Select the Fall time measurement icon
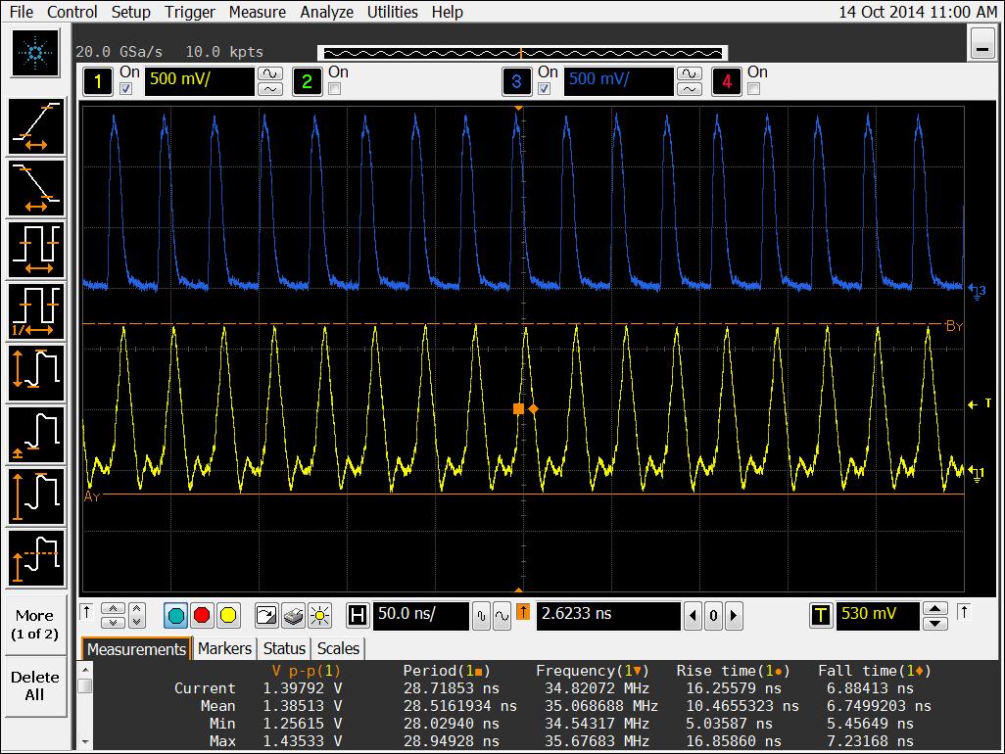The height and width of the screenshot is (754, 1005). [36, 188]
